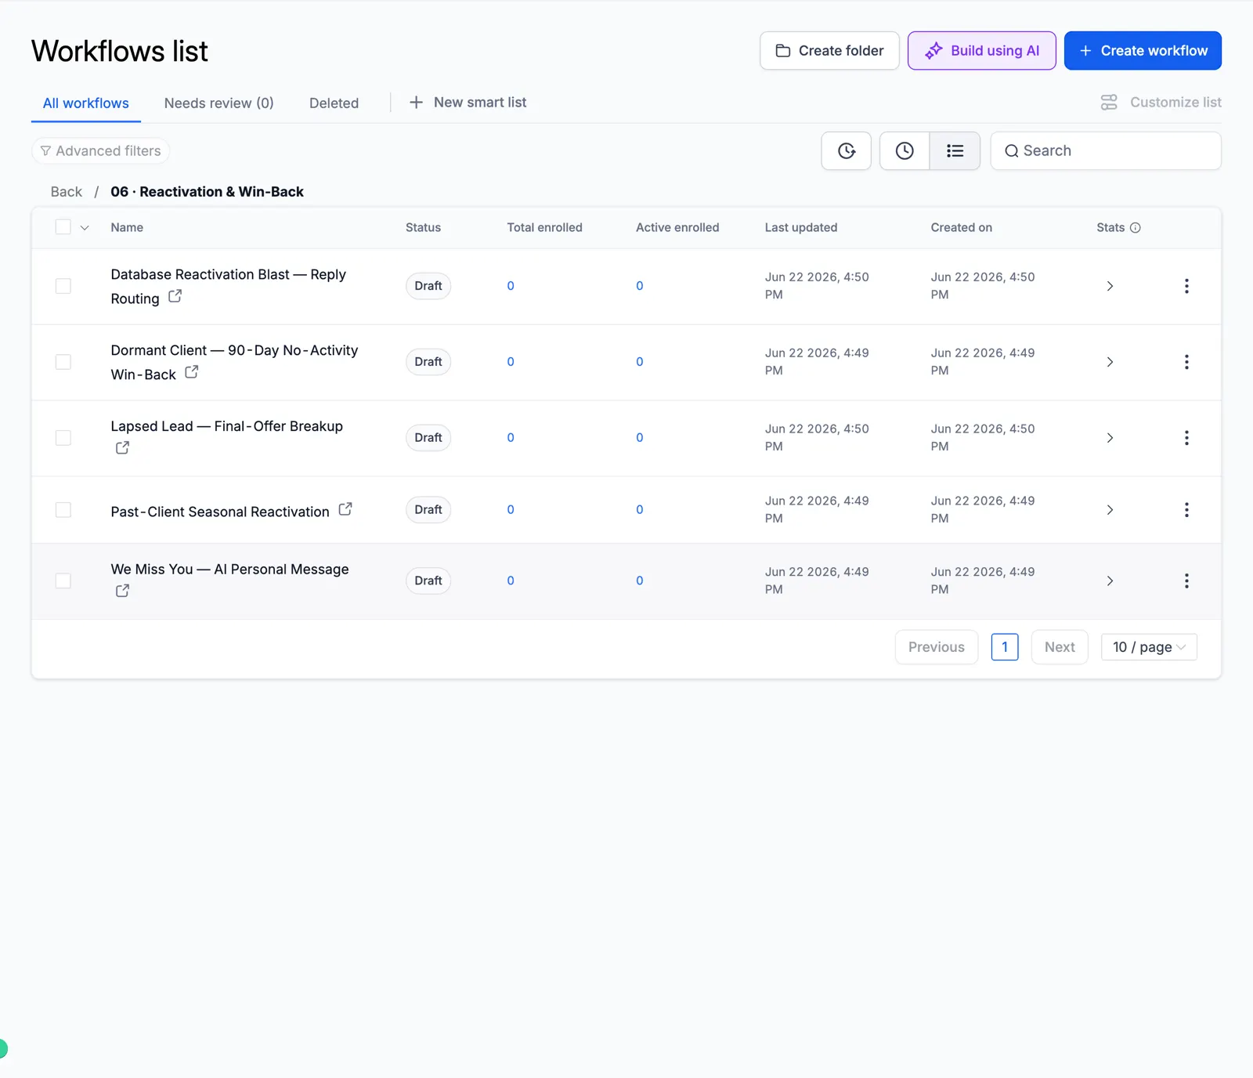Viewport: 1253px width, 1078px height.
Task: Click the workflow Search field
Action: [x=1106, y=151]
